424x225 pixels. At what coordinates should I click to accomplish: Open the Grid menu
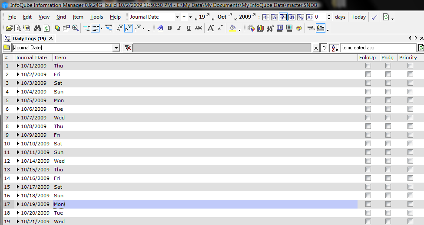click(61, 17)
